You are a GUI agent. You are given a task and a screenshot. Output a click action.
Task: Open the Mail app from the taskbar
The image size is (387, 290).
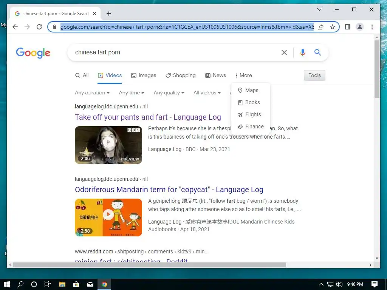(x=90, y=284)
